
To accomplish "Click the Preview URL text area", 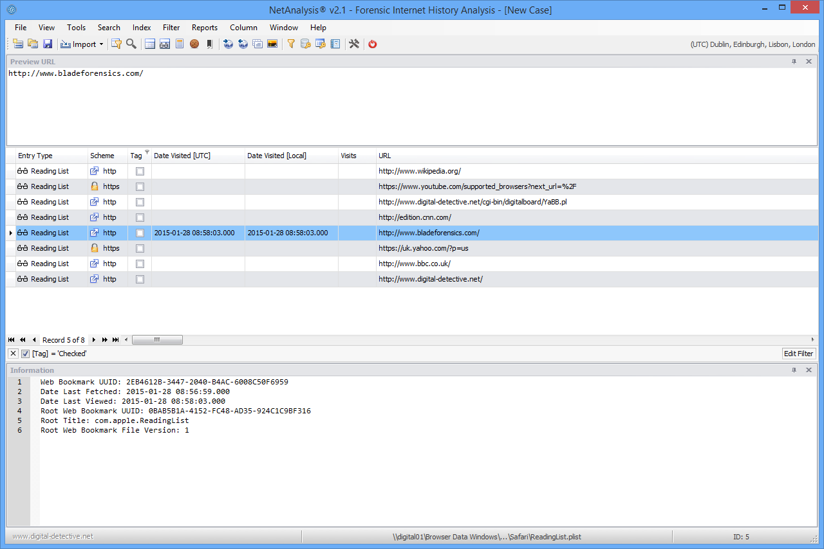I will coord(412,106).
